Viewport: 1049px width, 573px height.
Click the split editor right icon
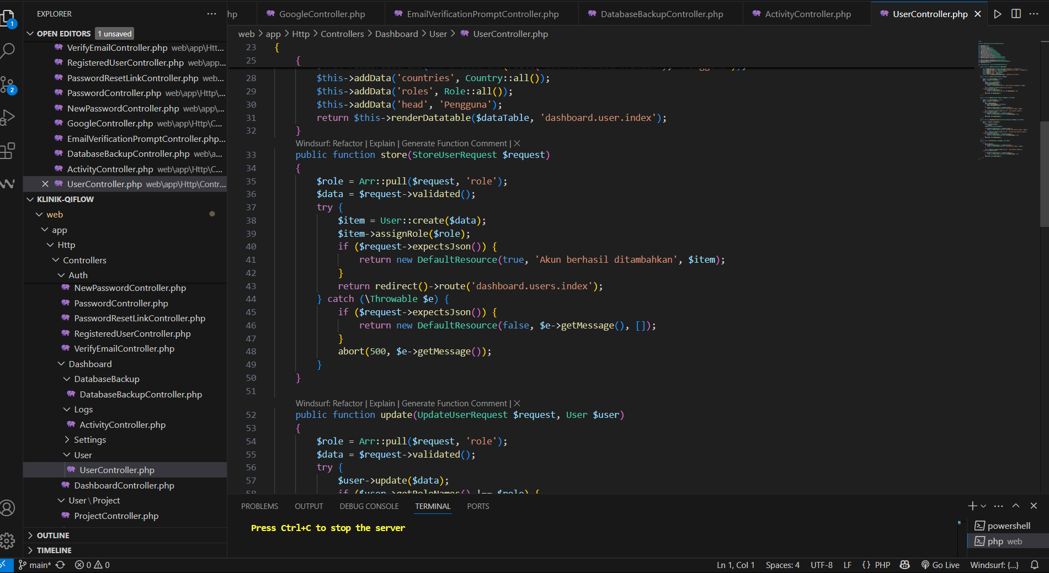pos(1016,14)
